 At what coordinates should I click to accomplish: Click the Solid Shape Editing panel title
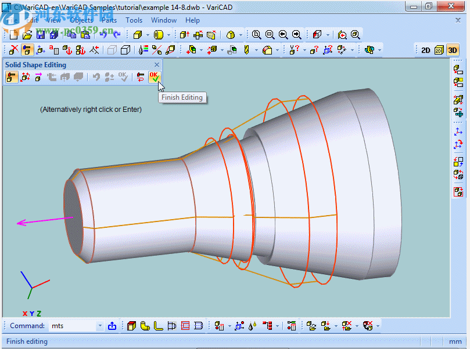pyautogui.click(x=35, y=65)
